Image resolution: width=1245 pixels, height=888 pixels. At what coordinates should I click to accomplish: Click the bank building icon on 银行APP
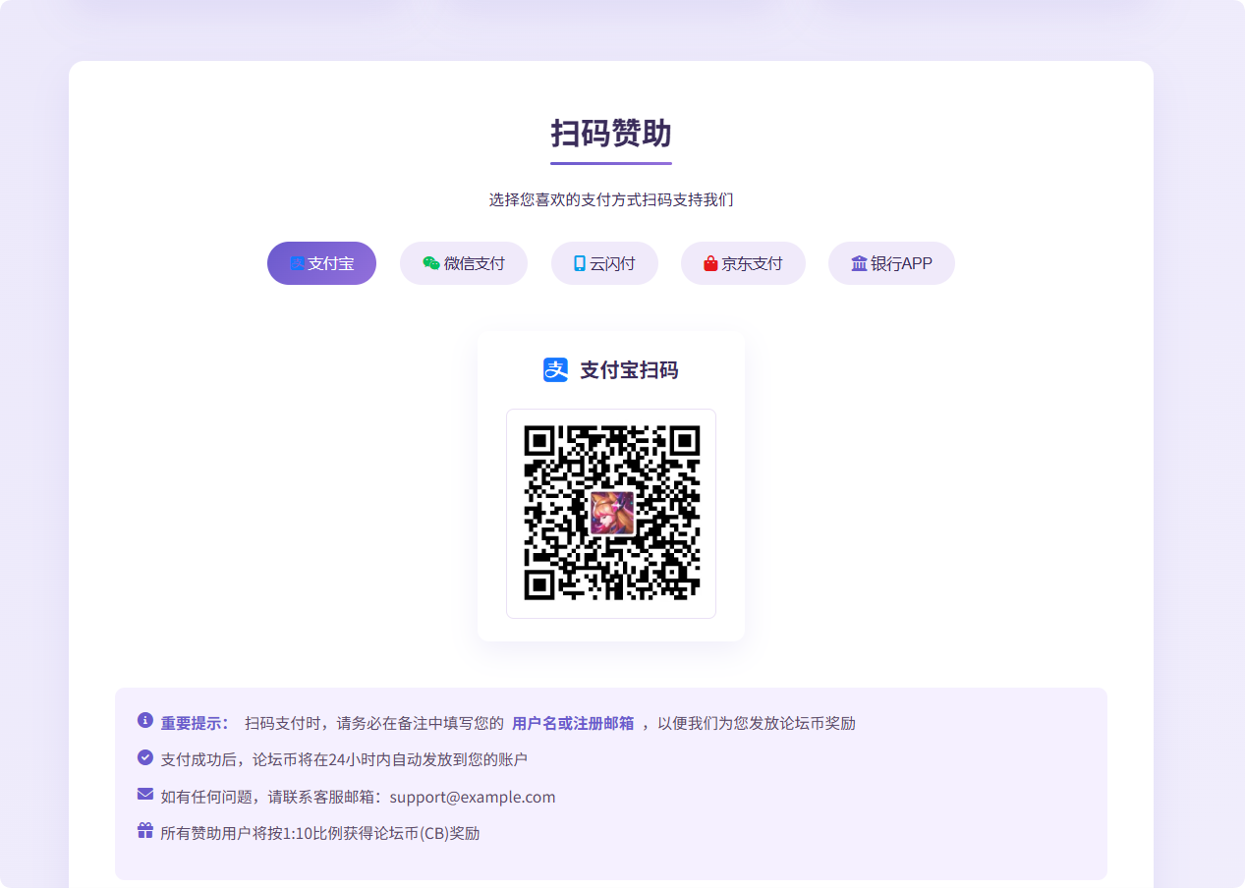point(859,263)
